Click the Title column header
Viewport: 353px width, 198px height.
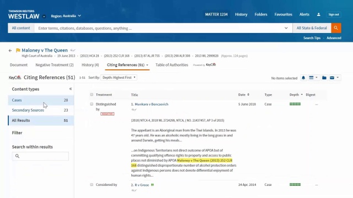click(x=135, y=95)
